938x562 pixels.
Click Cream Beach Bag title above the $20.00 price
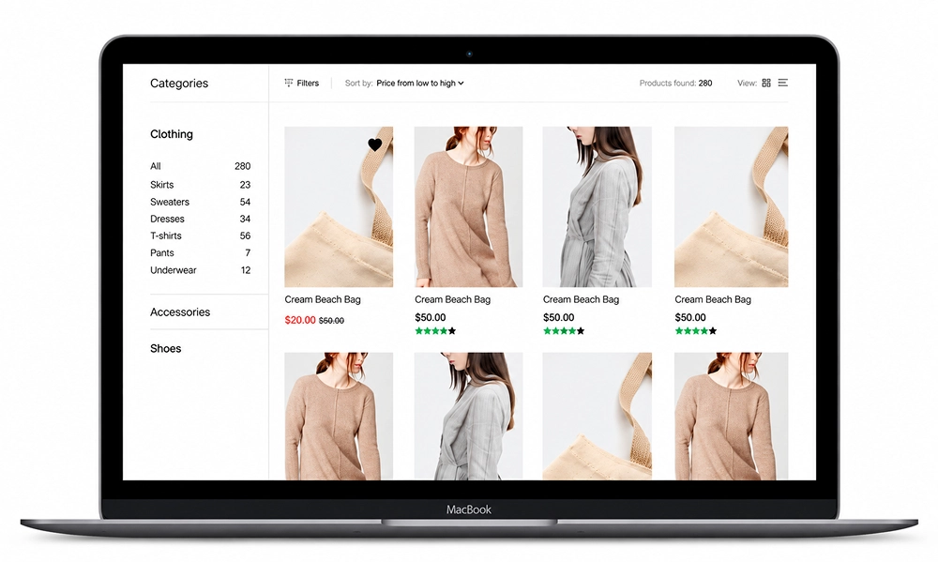323,299
